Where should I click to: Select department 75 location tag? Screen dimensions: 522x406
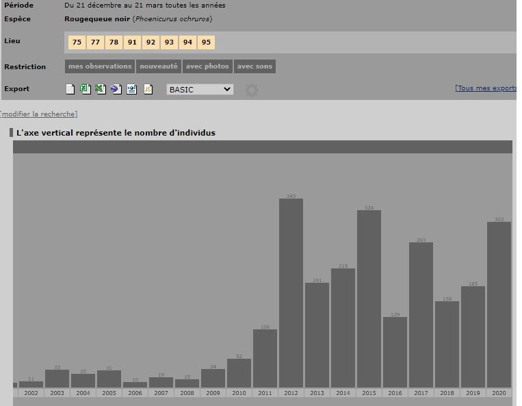(77, 42)
